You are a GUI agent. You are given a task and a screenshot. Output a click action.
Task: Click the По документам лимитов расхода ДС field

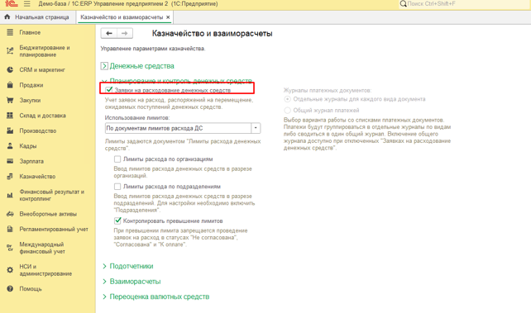[x=178, y=128]
